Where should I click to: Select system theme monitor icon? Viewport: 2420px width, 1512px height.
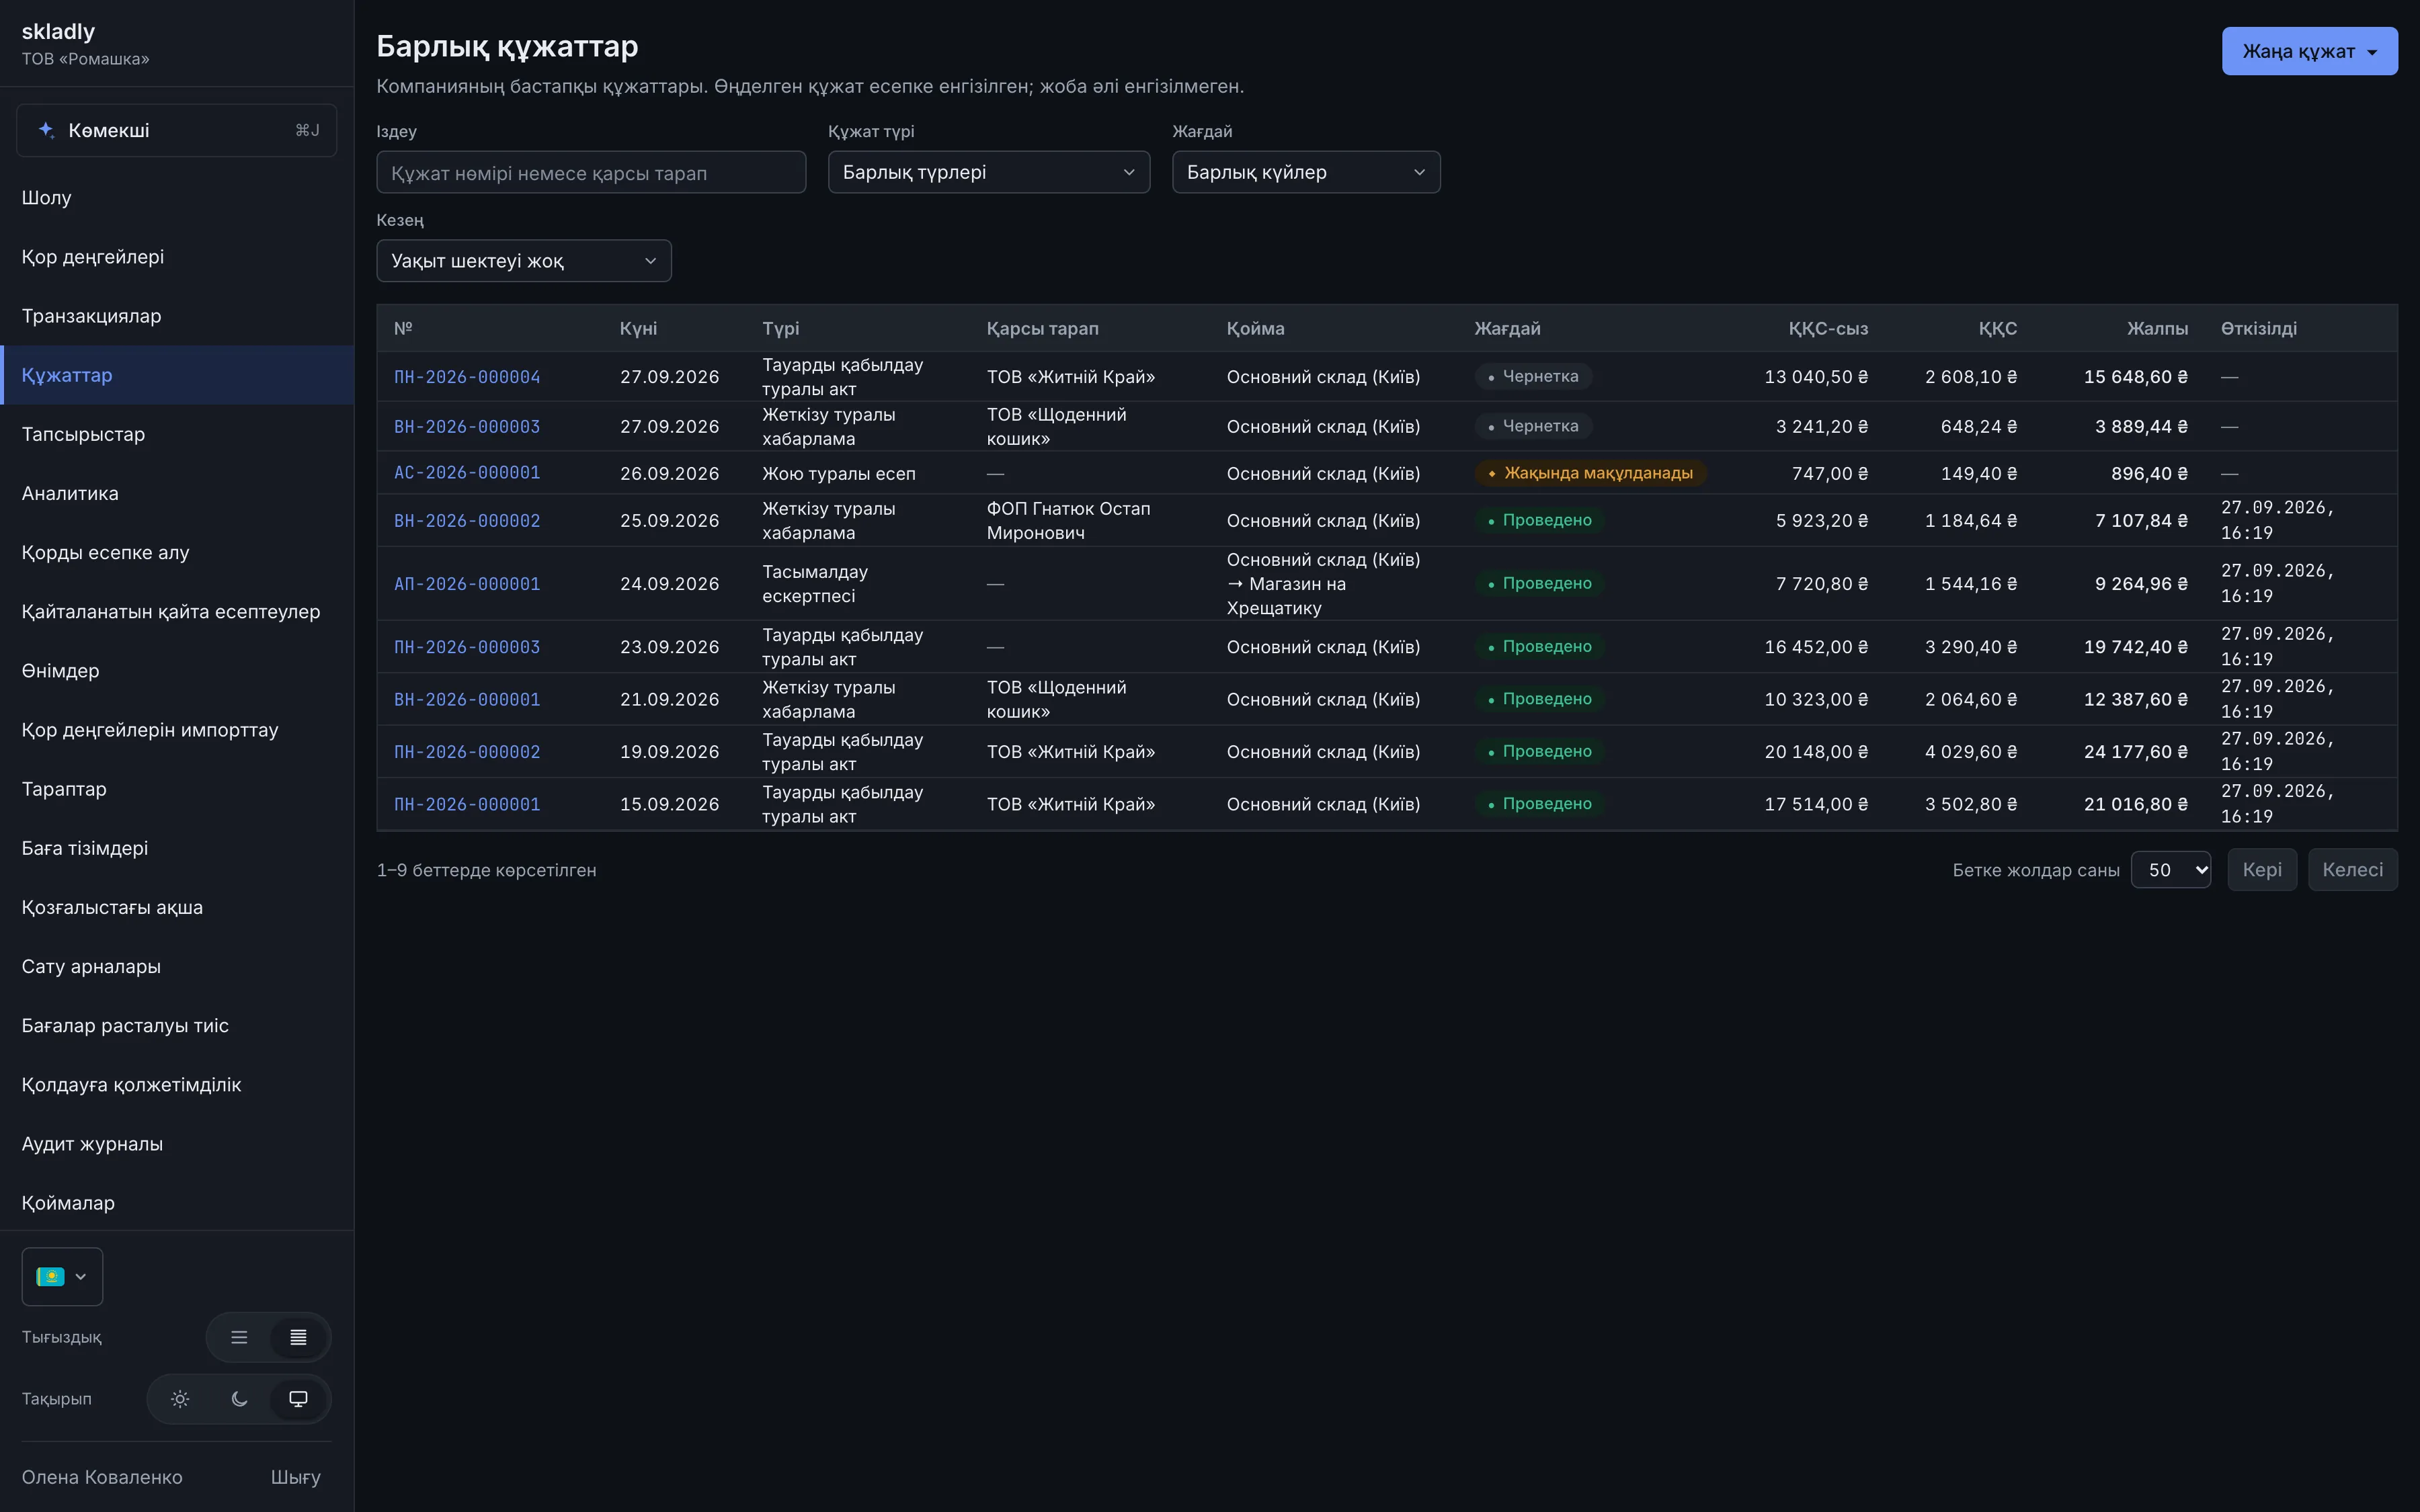pos(298,1399)
